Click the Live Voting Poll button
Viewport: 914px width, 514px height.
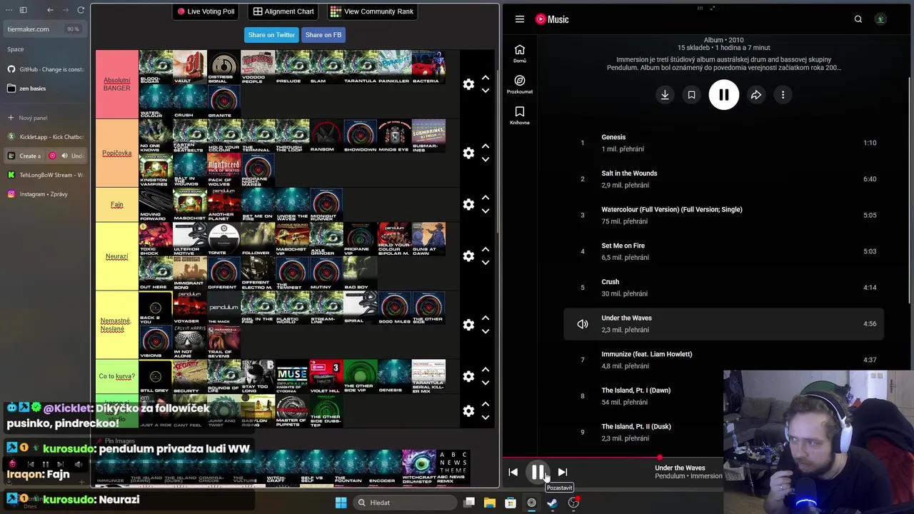coord(206,11)
